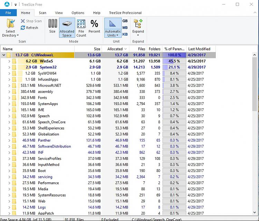Click the ServiceProfiles folder icon
This screenshot has width=259, height=221.
pos(14,159)
